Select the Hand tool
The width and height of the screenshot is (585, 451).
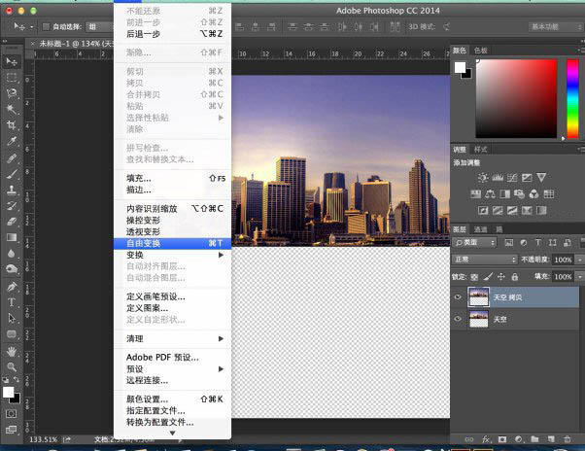(x=12, y=351)
